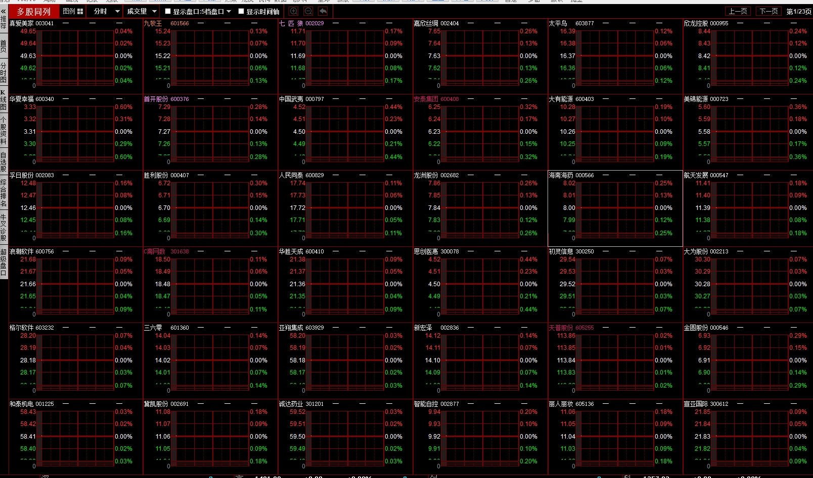Viewport: 813px width, 478px height.
Task: Click the stock name 初灵信息
Action: 561,251
